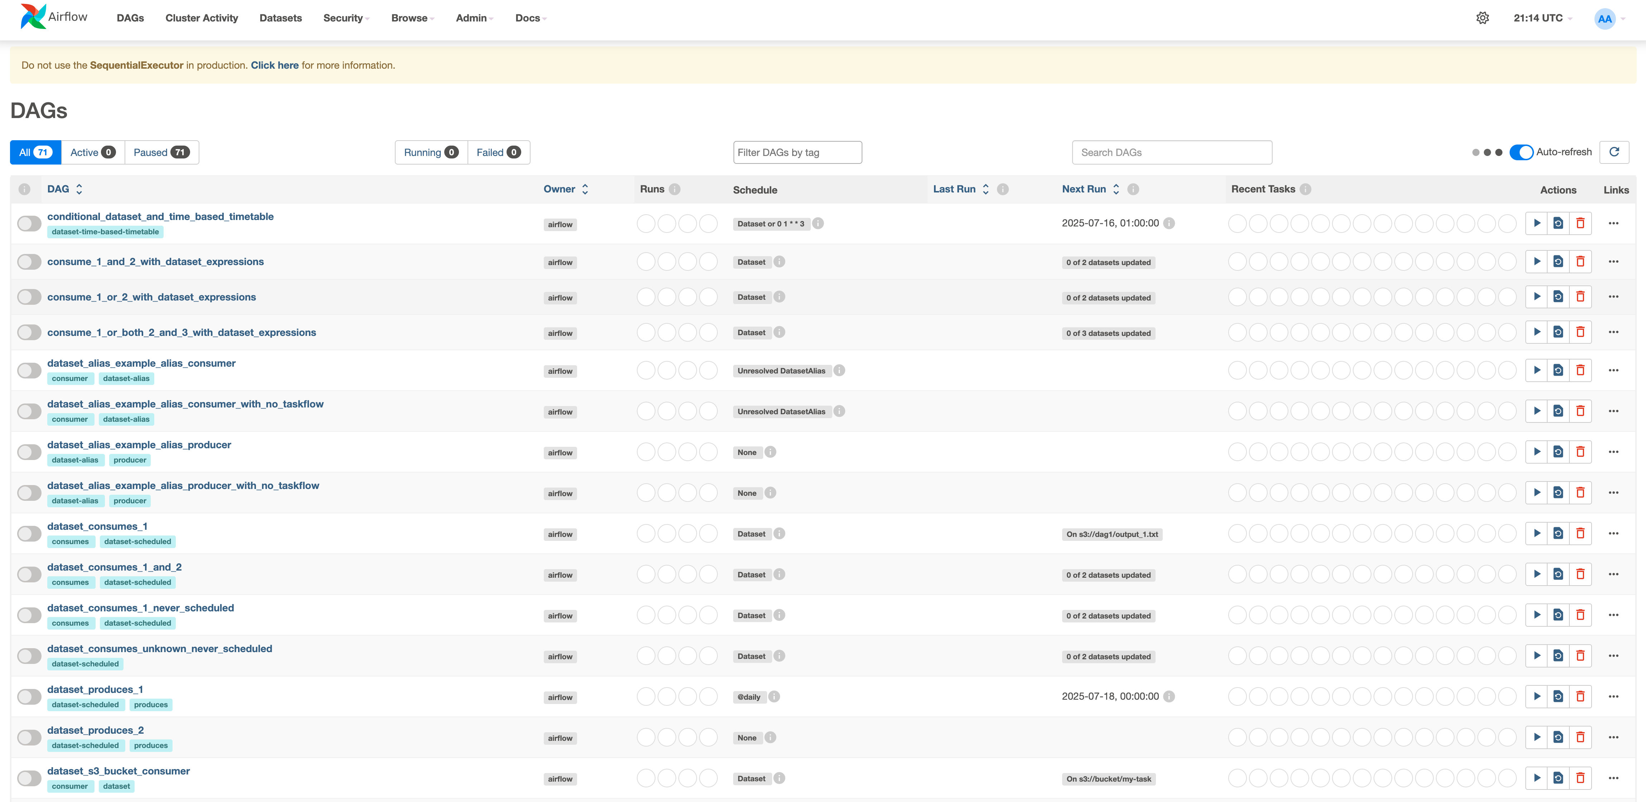The image size is (1646, 802).
Task: Click info icon beside Dataset or 0 1 * * 3
Action: point(818,223)
